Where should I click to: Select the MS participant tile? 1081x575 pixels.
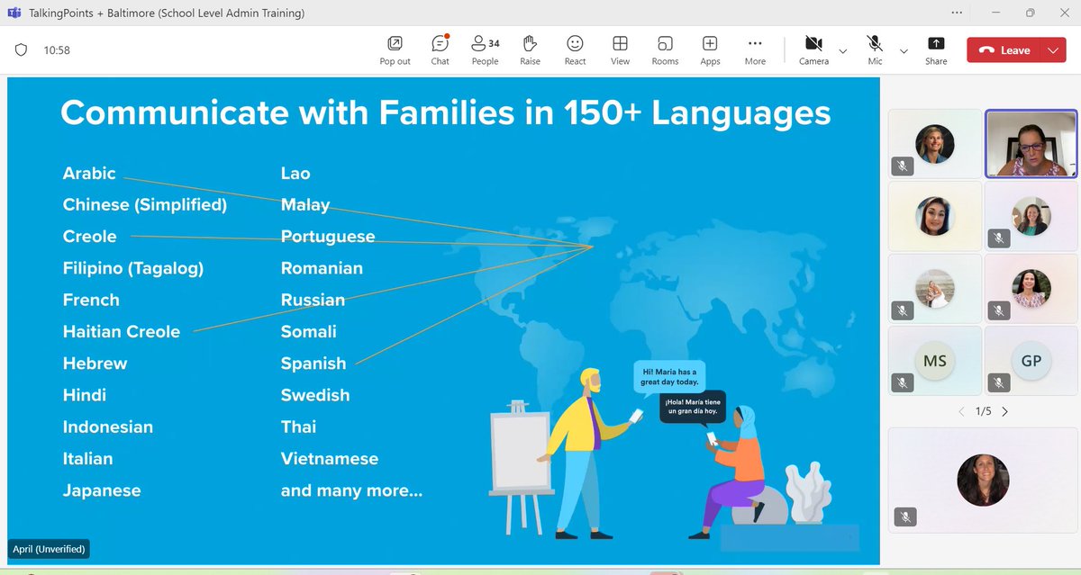click(935, 361)
